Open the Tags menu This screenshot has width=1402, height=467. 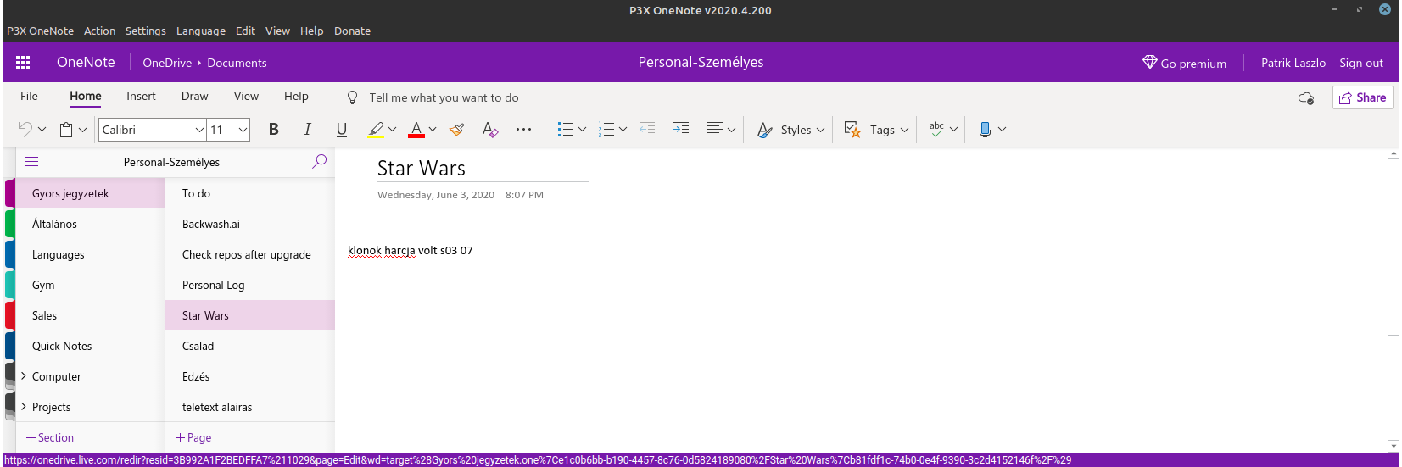tap(877, 130)
